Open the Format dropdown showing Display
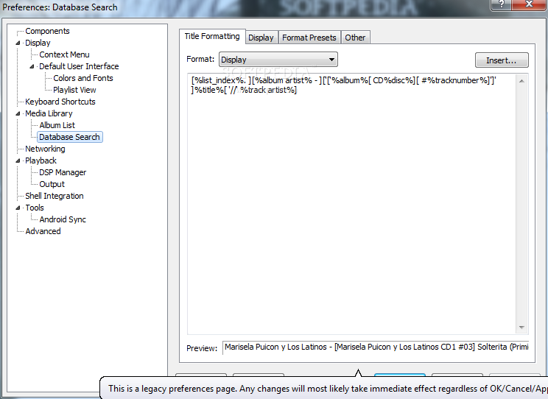 pyautogui.click(x=278, y=60)
